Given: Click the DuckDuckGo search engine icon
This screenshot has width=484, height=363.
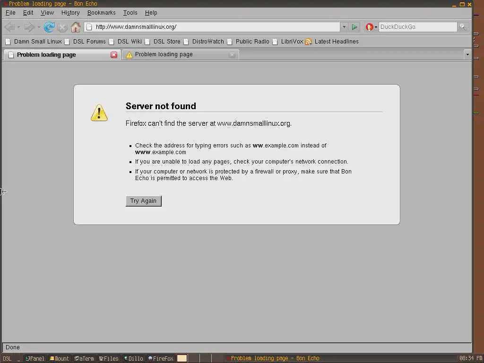Looking at the screenshot, I should pyautogui.click(x=369, y=27).
